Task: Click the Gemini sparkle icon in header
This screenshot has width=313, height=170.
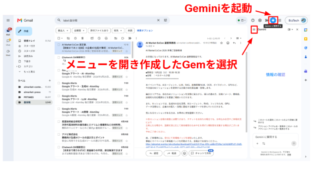Action: [x=273, y=20]
